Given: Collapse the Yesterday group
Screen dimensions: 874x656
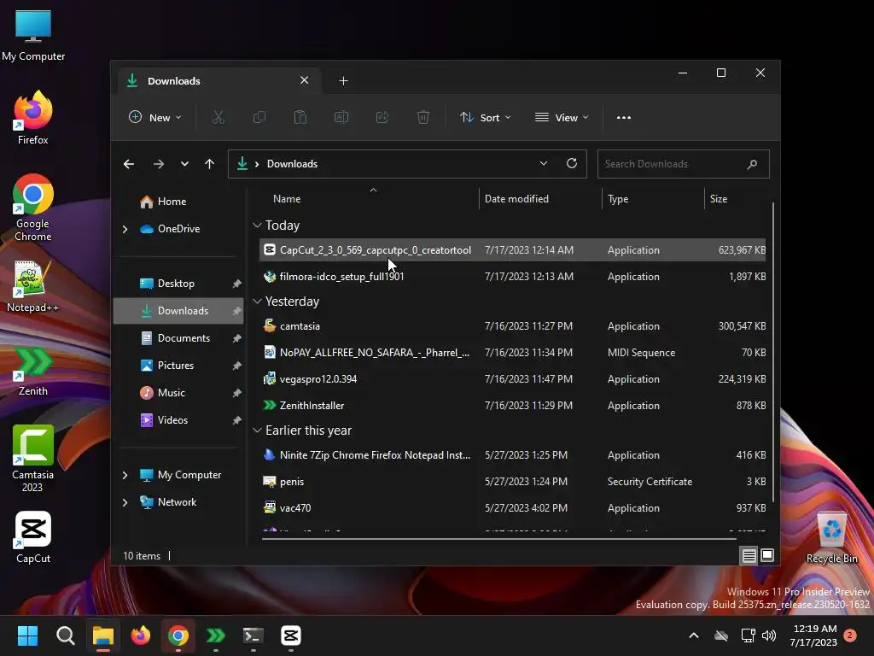Looking at the screenshot, I should pyautogui.click(x=257, y=302).
